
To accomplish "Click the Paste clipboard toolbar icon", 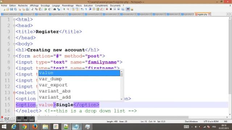I will pyautogui.click(x=40, y=9).
